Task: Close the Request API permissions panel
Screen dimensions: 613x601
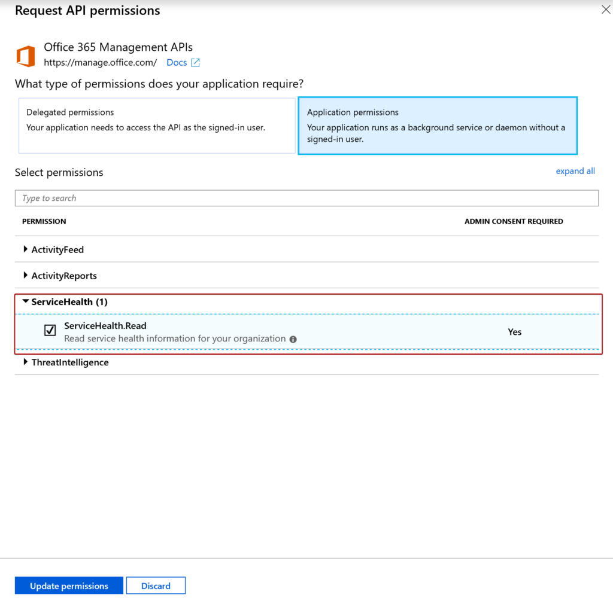Action: [x=605, y=10]
